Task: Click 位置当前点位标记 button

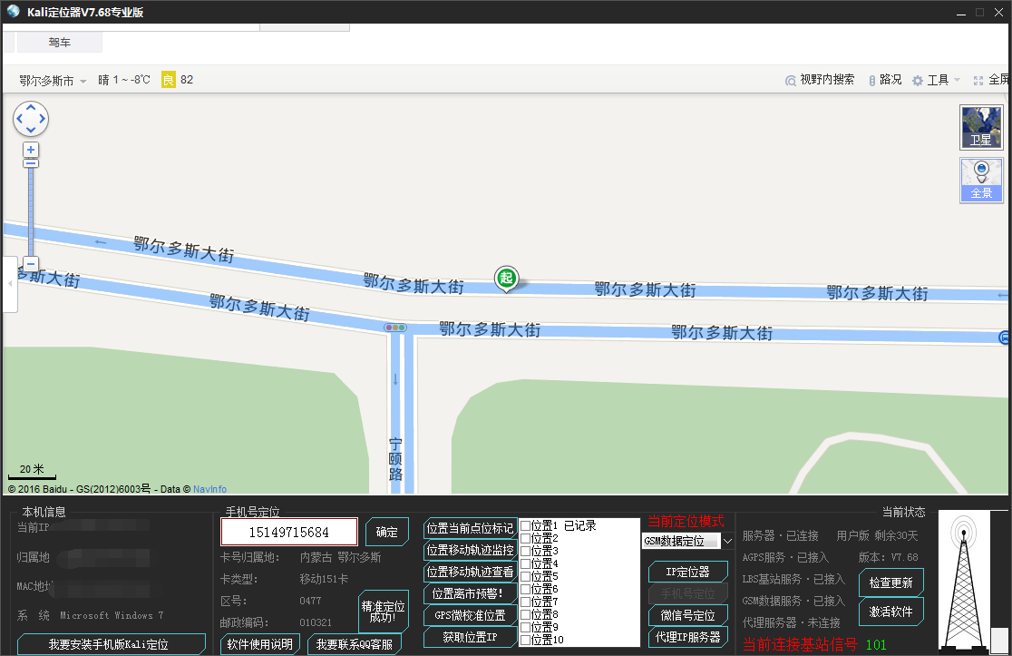Action: point(470,528)
